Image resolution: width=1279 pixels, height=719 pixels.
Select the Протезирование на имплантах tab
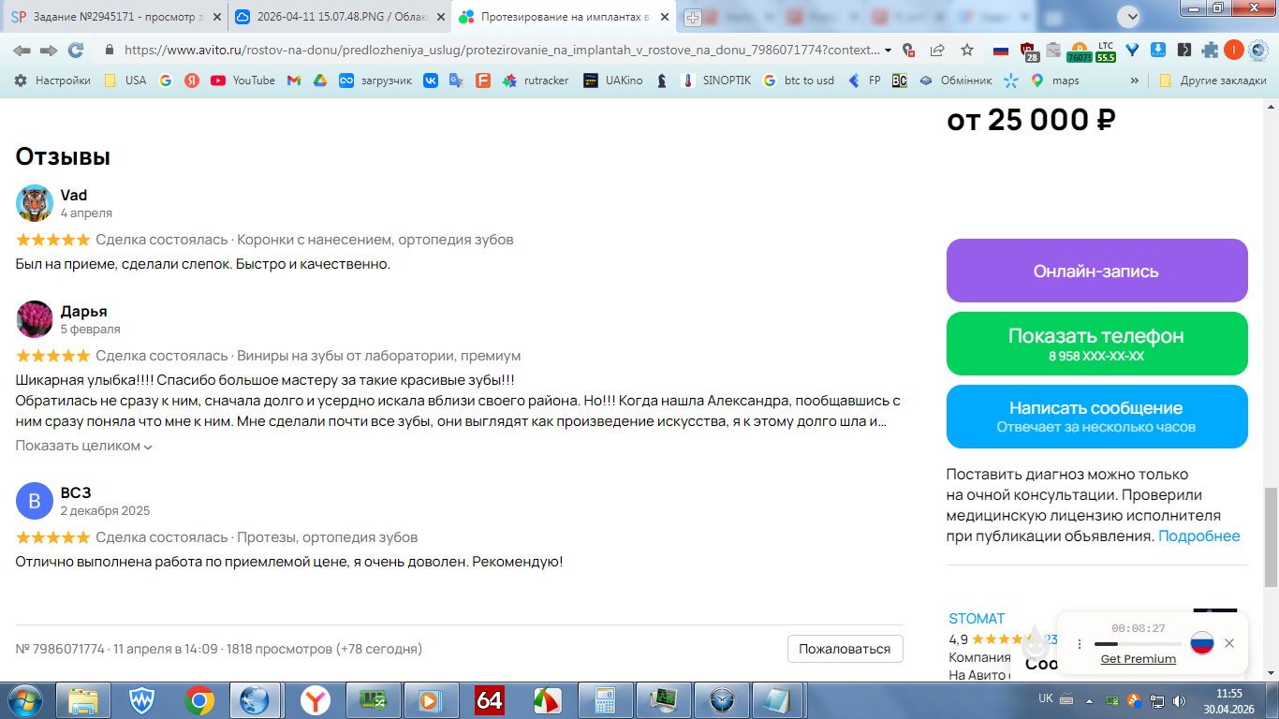[x=565, y=17]
